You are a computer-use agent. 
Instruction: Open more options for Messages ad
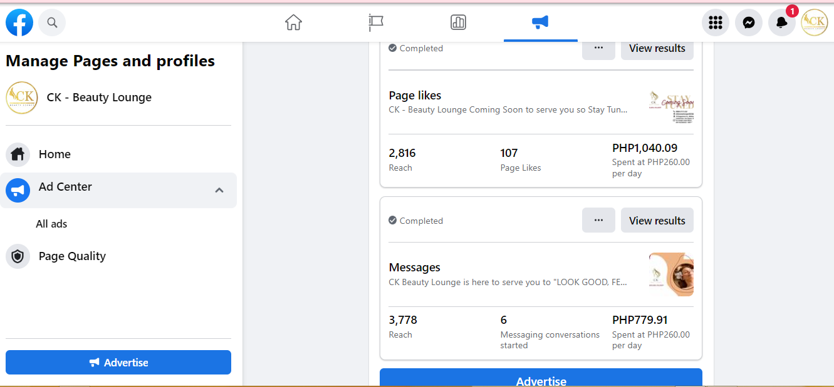[598, 220]
